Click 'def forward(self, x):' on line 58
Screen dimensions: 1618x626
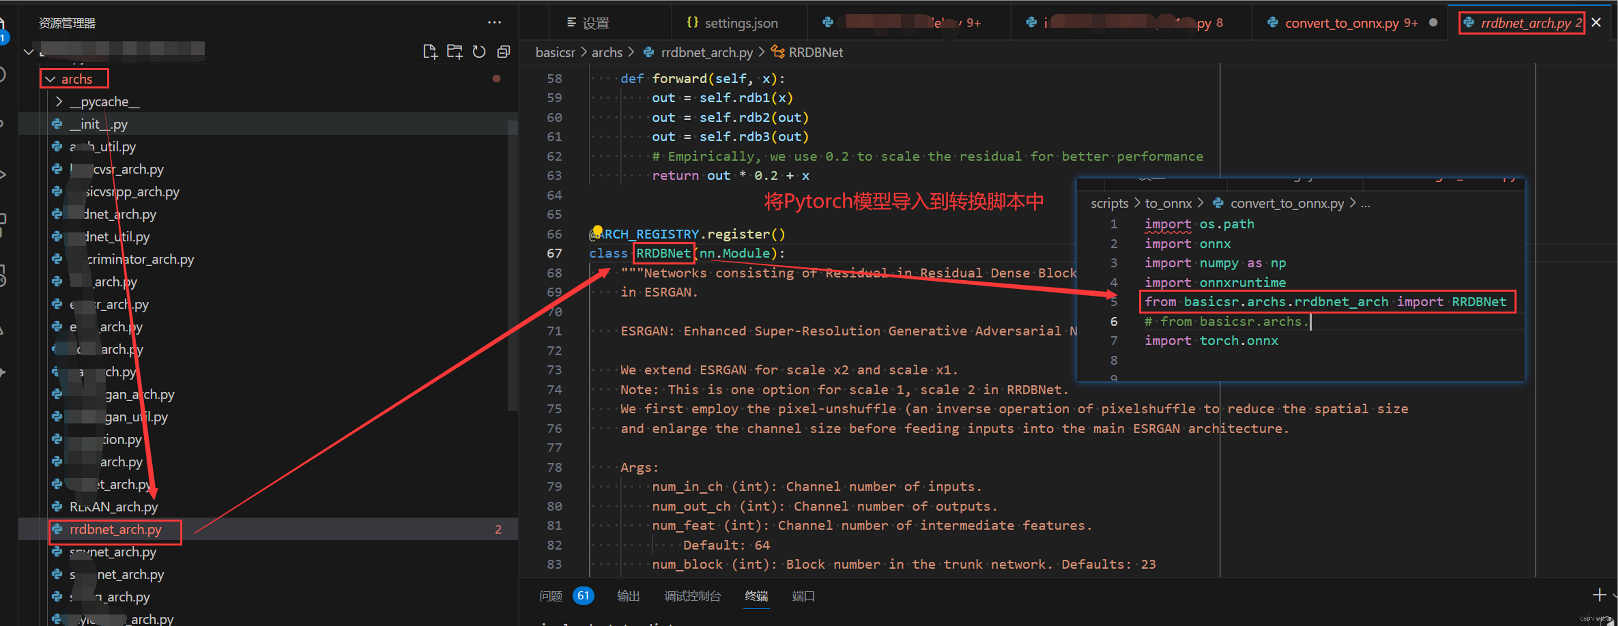point(703,79)
